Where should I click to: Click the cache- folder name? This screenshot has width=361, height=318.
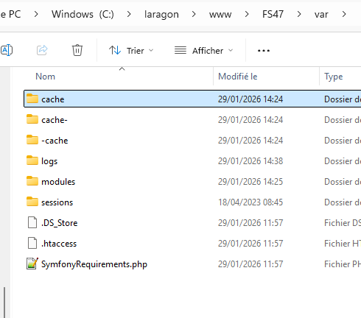tap(55, 120)
